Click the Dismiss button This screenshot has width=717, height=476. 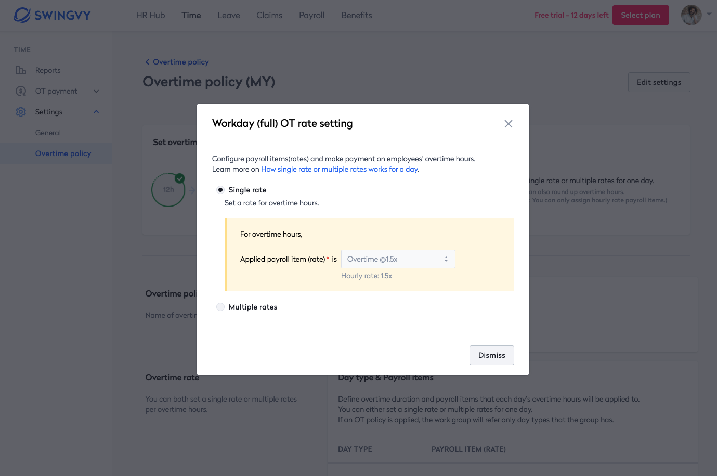pyautogui.click(x=492, y=355)
